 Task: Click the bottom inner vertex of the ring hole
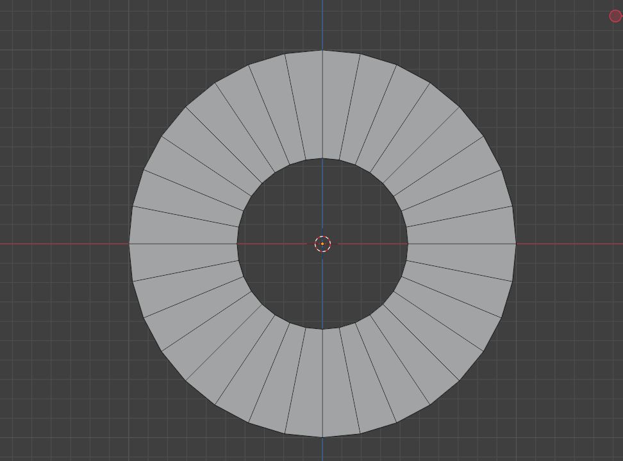322,329
